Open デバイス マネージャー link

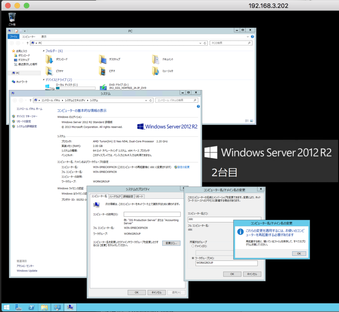point(27,117)
